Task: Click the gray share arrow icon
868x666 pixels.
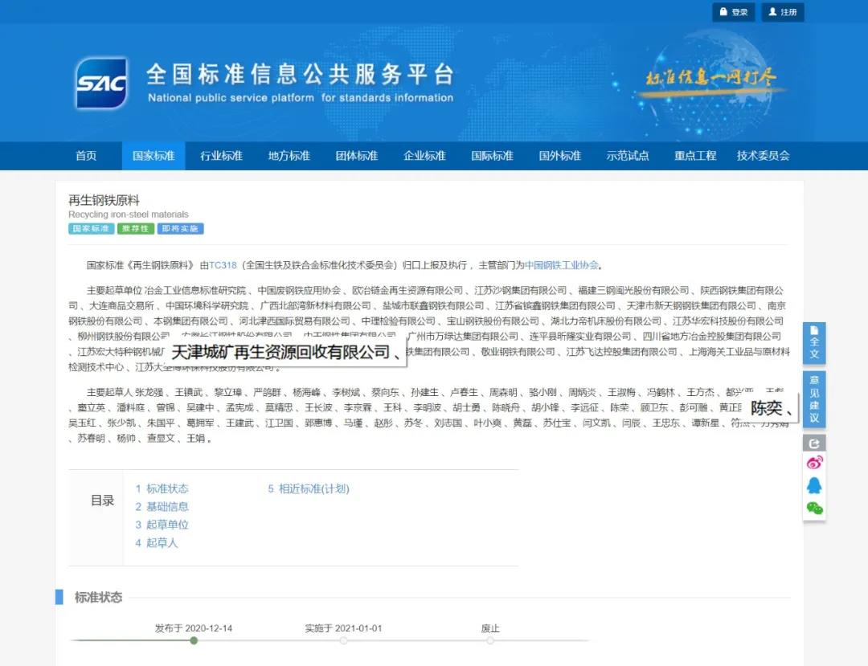Action: tap(813, 443)
